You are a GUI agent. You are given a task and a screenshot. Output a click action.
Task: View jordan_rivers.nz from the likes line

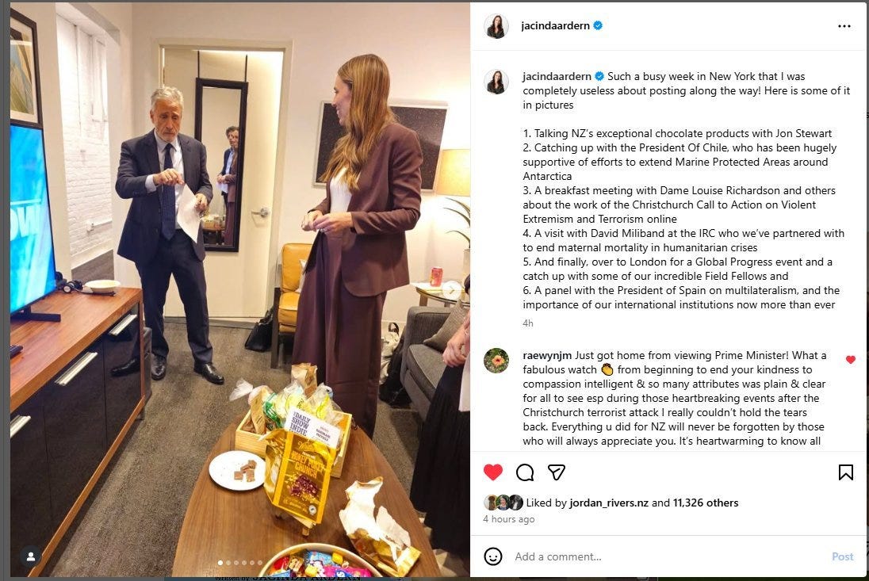point(608,503)
